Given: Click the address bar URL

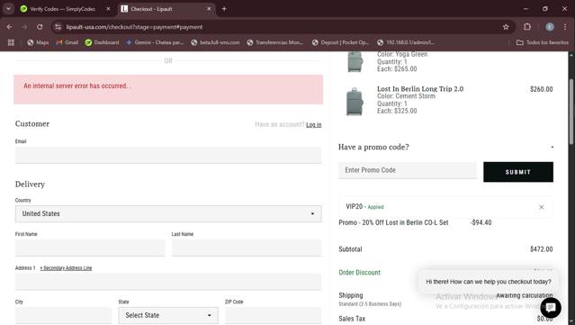Looking at the screenshot, I should 134,27.
